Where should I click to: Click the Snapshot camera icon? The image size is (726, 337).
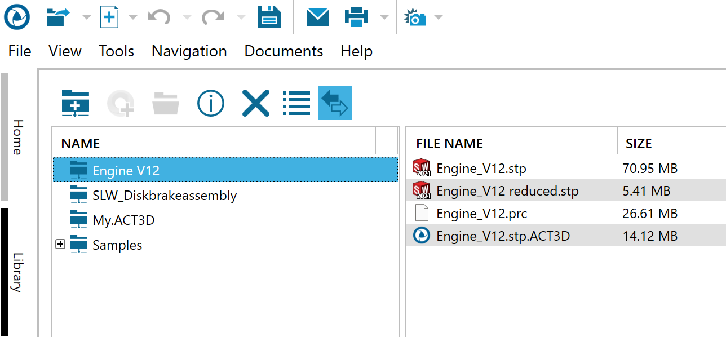415,17
